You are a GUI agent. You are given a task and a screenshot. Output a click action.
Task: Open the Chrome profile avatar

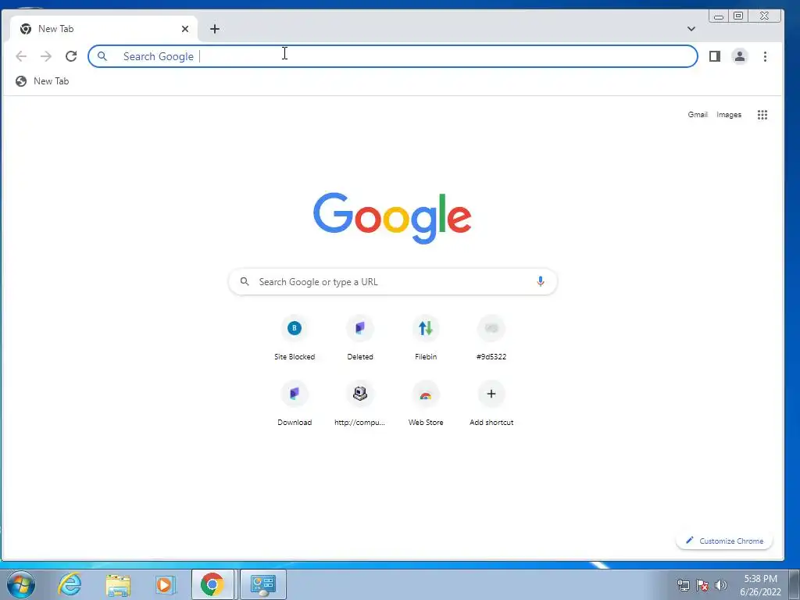(739, 56)
